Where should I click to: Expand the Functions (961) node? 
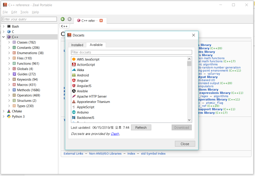9,64
